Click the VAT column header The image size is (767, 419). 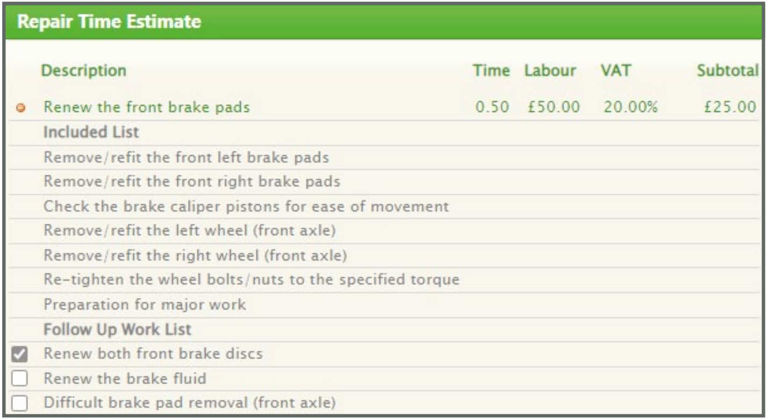click(616, 70)
